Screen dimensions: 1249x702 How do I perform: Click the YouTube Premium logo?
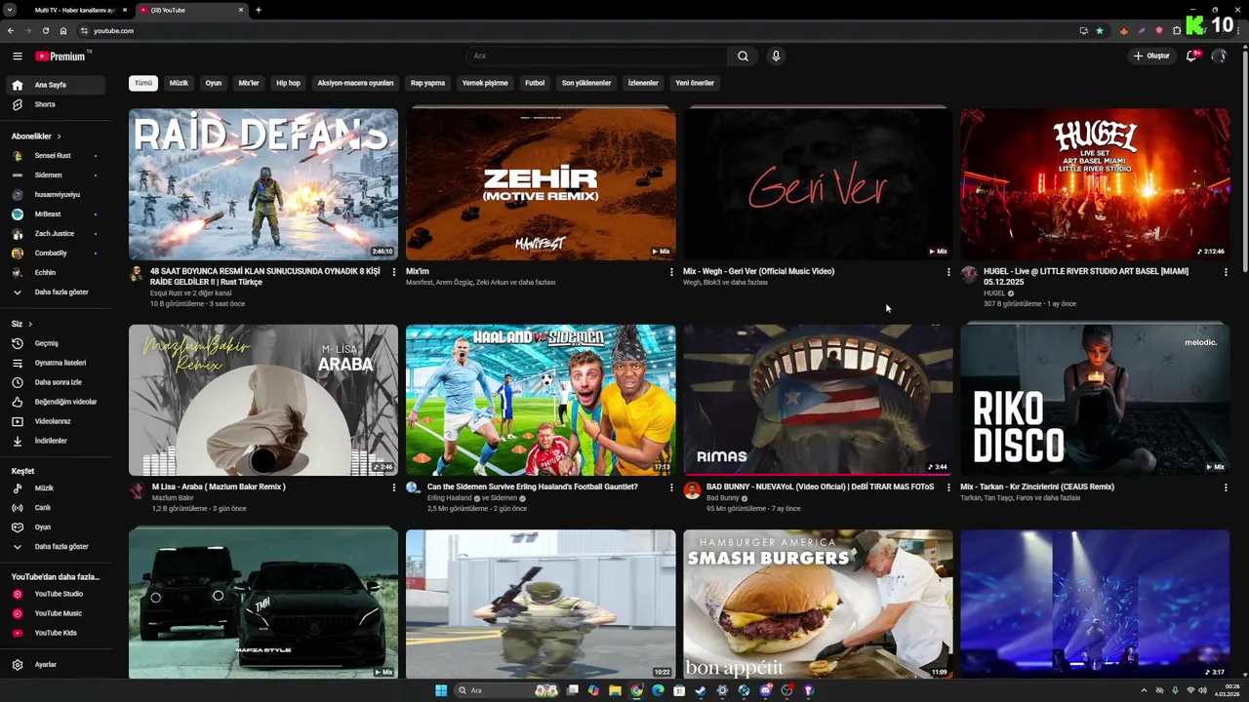pos(60,57)
